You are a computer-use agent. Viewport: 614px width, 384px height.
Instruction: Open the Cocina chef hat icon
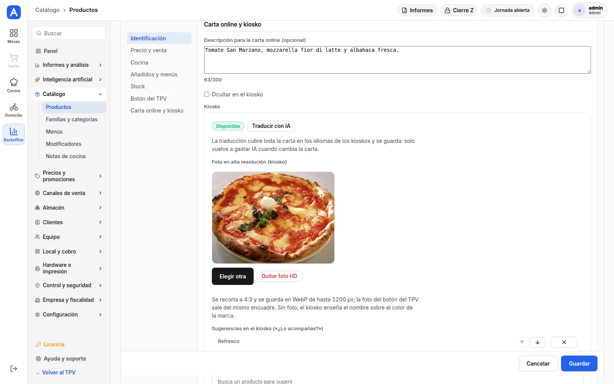pyautogui.click(x=13, y=85)
